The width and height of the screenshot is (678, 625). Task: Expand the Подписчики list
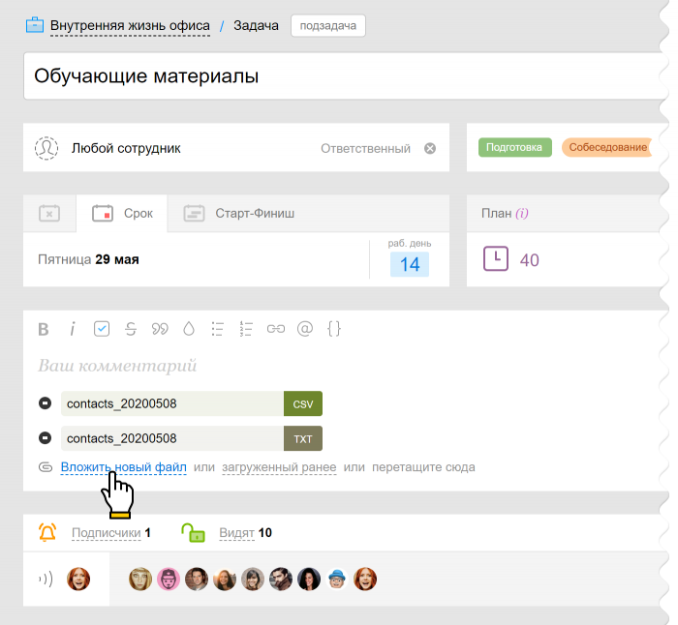point(107,533)
